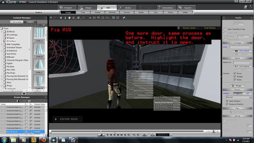Step to previous frame
The height and width of the screenshot is (143, 254).
(x=118, y=135)
